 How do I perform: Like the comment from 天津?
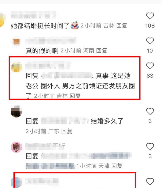[x=150, y=146]
